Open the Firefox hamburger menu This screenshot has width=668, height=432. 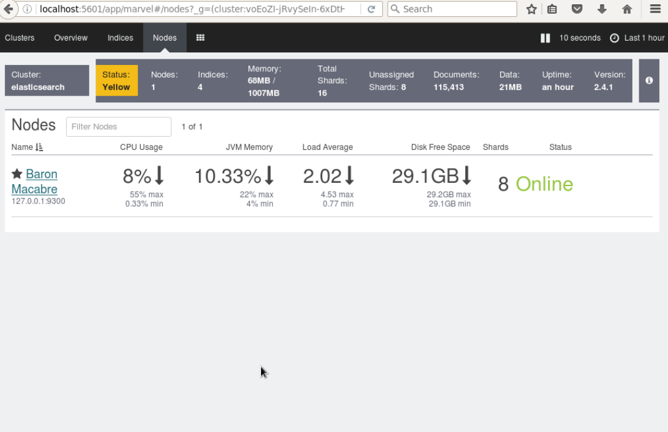(x=656, y=9)
